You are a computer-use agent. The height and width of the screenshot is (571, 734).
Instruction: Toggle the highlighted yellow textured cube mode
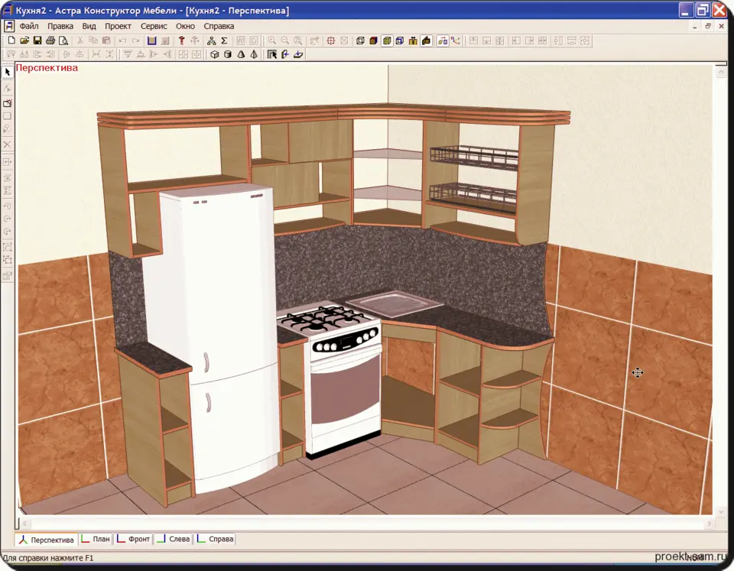[x=387, y=41]
